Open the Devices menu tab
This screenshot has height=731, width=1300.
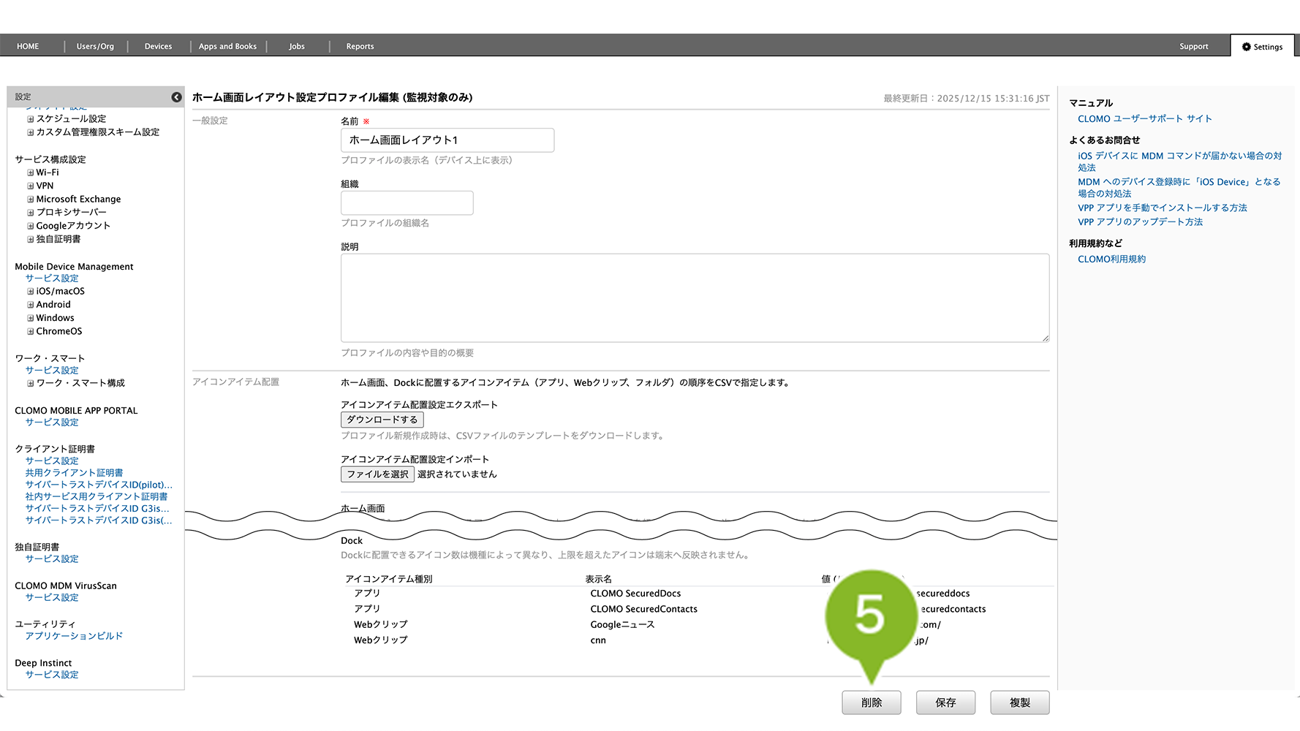158,47
